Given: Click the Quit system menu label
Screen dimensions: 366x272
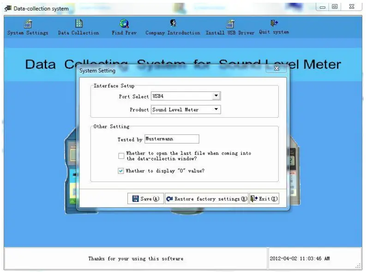Looking at the screenshot, I should [x=274, y=32].
